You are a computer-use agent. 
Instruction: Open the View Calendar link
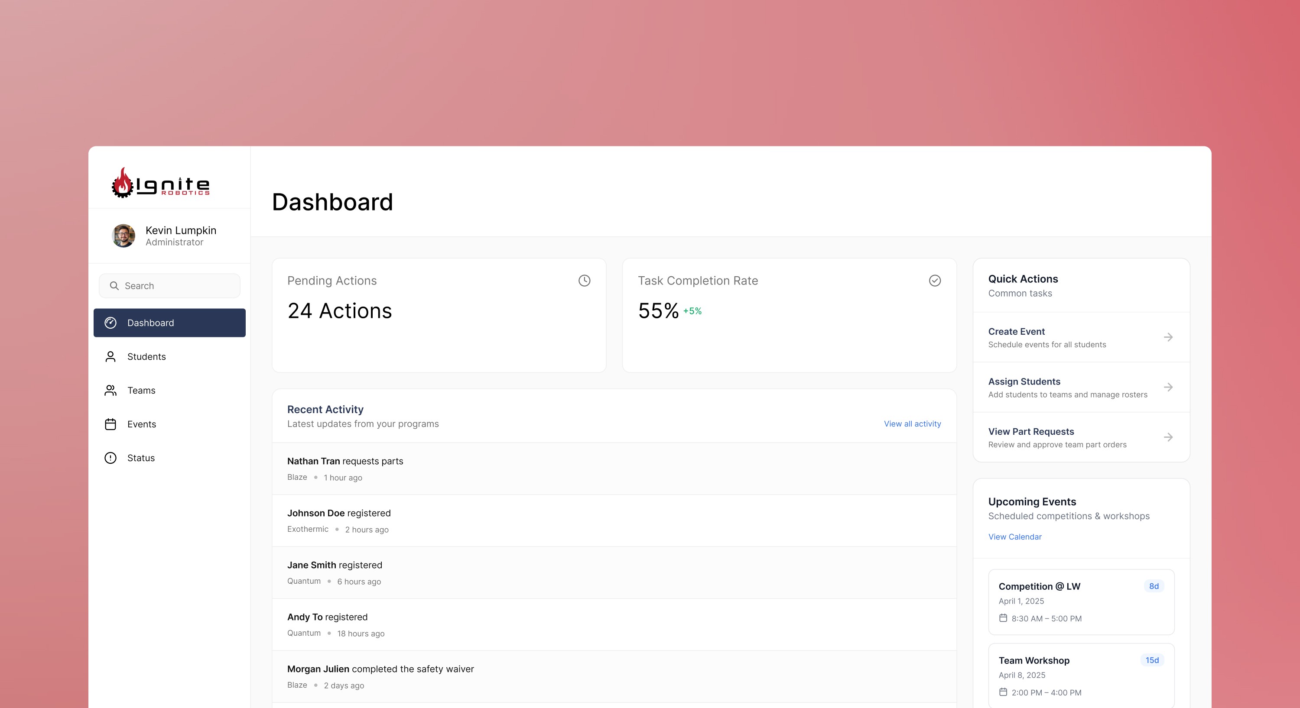click(1015, 537)
